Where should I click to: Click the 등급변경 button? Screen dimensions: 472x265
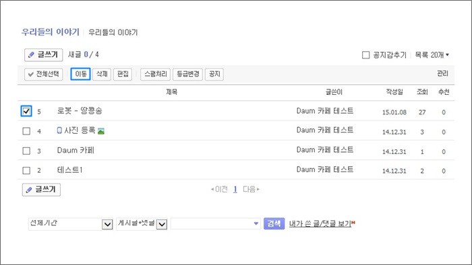tap(187, 74)
